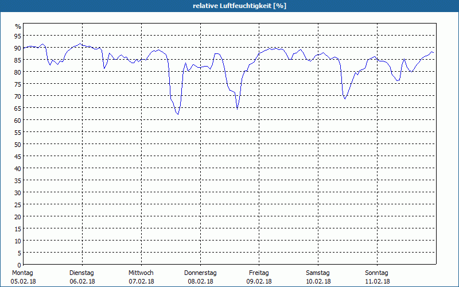Viewport: 459px width, 287px height.
Task: Click the y-axis value '20'
Action: tap(18, 217)
